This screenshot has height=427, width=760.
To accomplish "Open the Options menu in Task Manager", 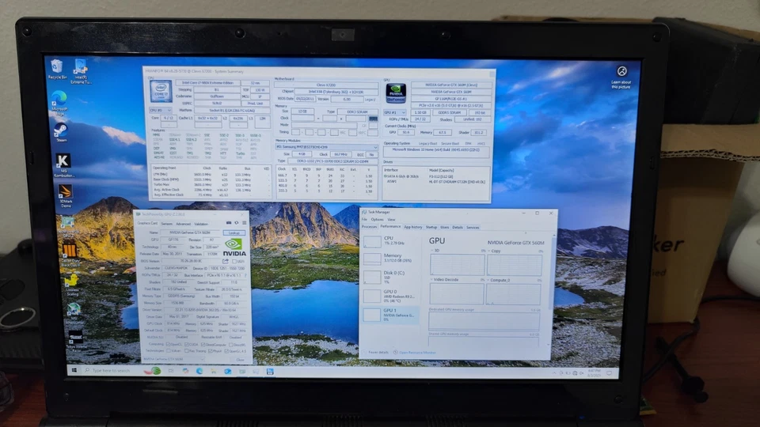I will (377, 219).
